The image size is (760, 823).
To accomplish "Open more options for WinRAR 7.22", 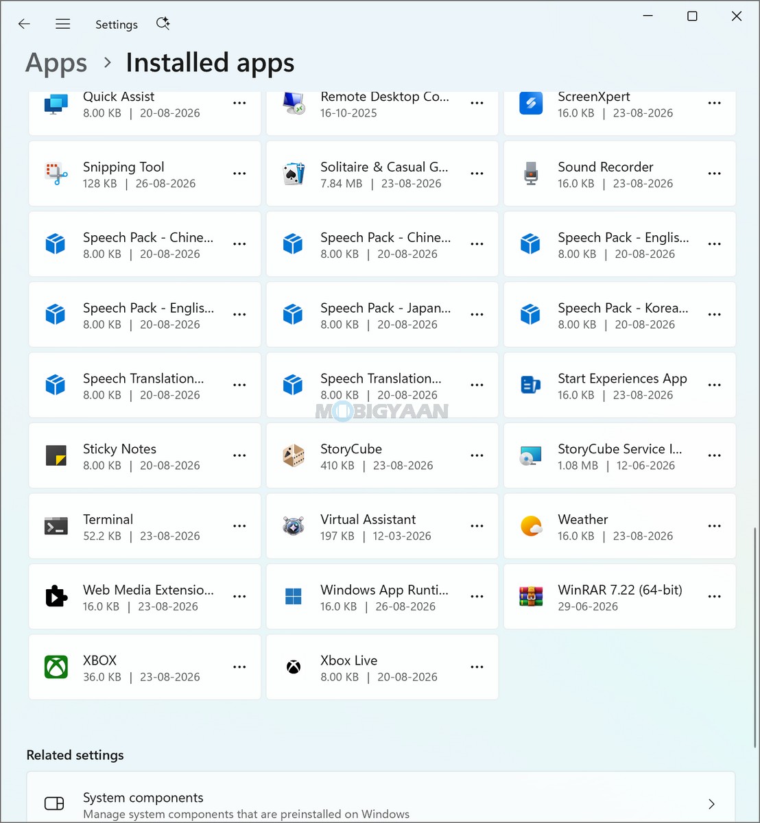I will click(714, 597).
